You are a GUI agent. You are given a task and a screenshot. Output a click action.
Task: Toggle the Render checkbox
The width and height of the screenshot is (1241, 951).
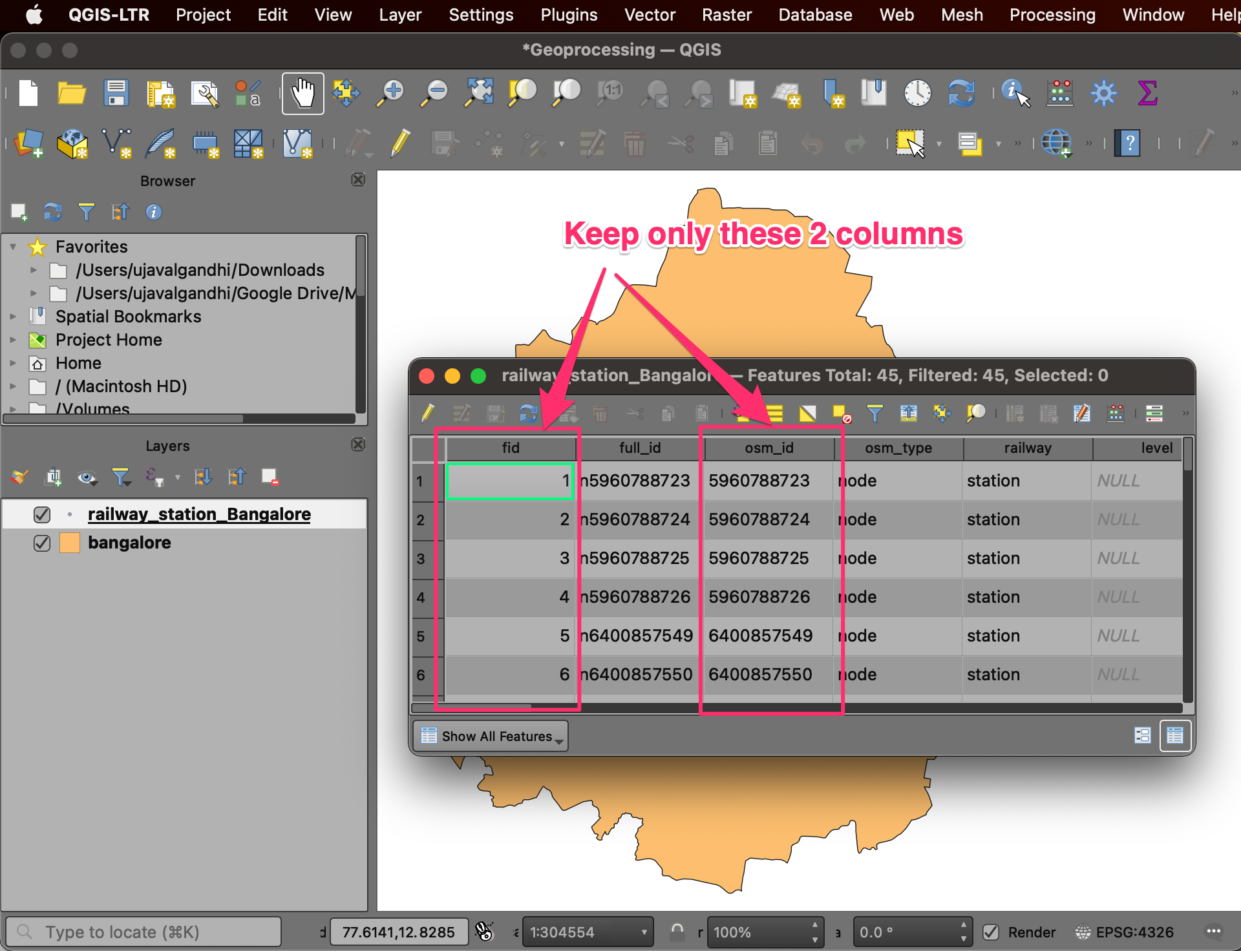(x=991, y=932)
